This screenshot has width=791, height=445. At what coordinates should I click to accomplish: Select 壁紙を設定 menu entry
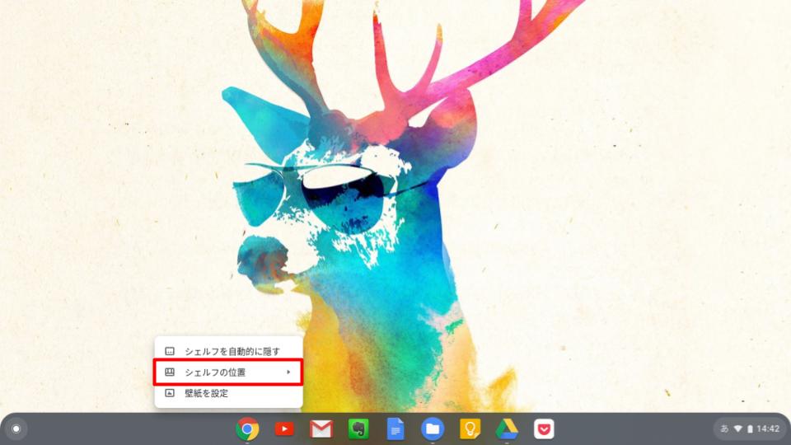click(x=228, y=393)
